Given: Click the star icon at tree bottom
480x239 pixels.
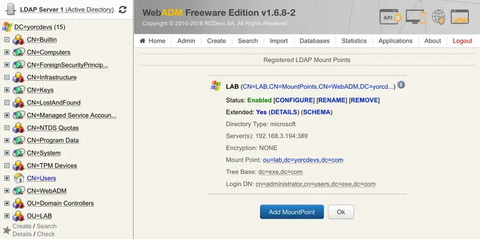Looking at the screenshot, I should (x=7, y=230).
